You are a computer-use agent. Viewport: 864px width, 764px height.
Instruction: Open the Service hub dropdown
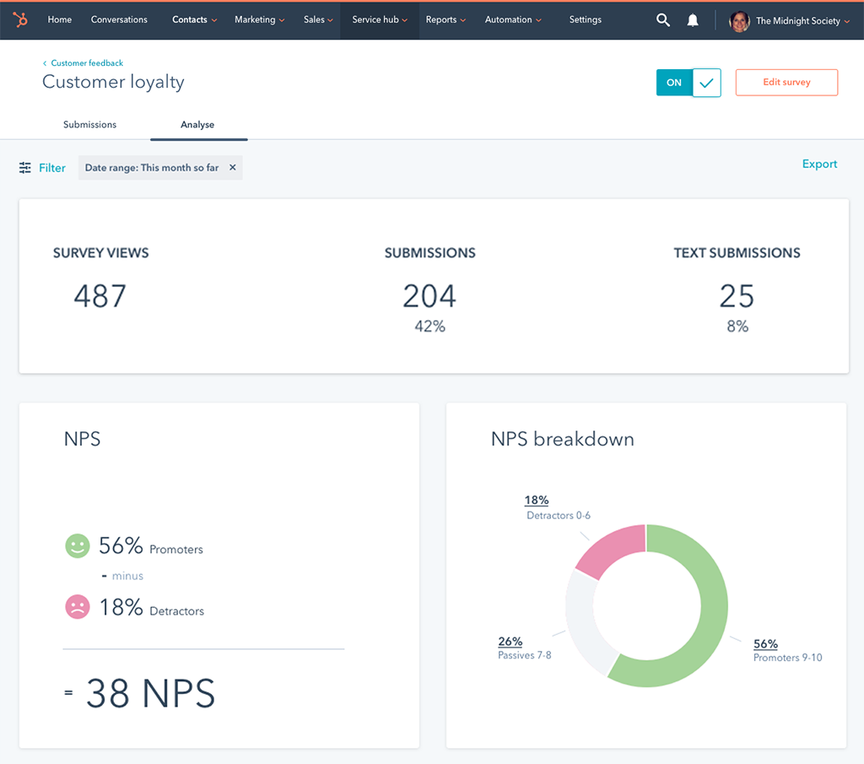click(379, 19)
